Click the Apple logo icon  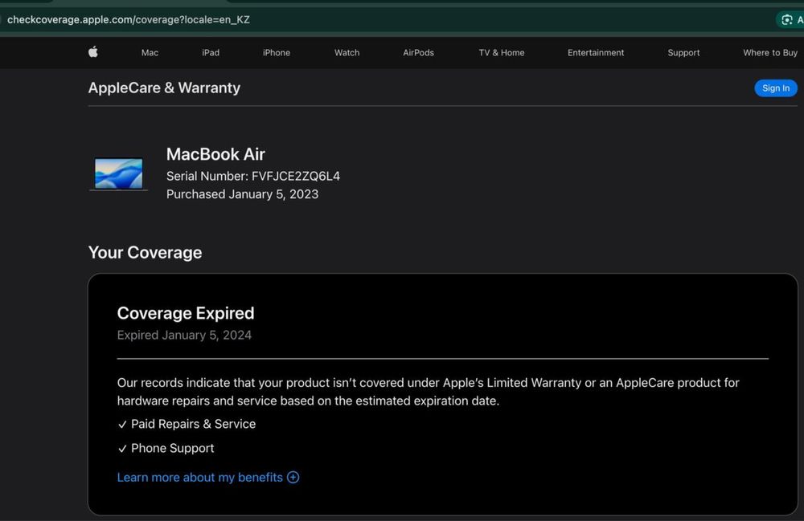click(x=93, y=52)
